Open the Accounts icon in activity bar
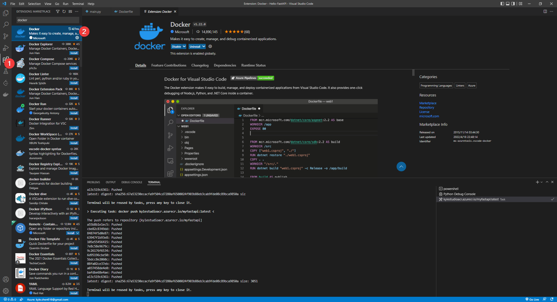 (x=6, y=279)
